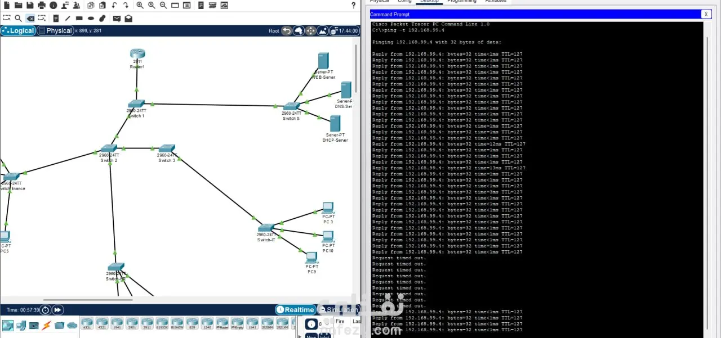Select the Inspect magnifier tool
Screen dimensions: 721x338
(19, 18)
